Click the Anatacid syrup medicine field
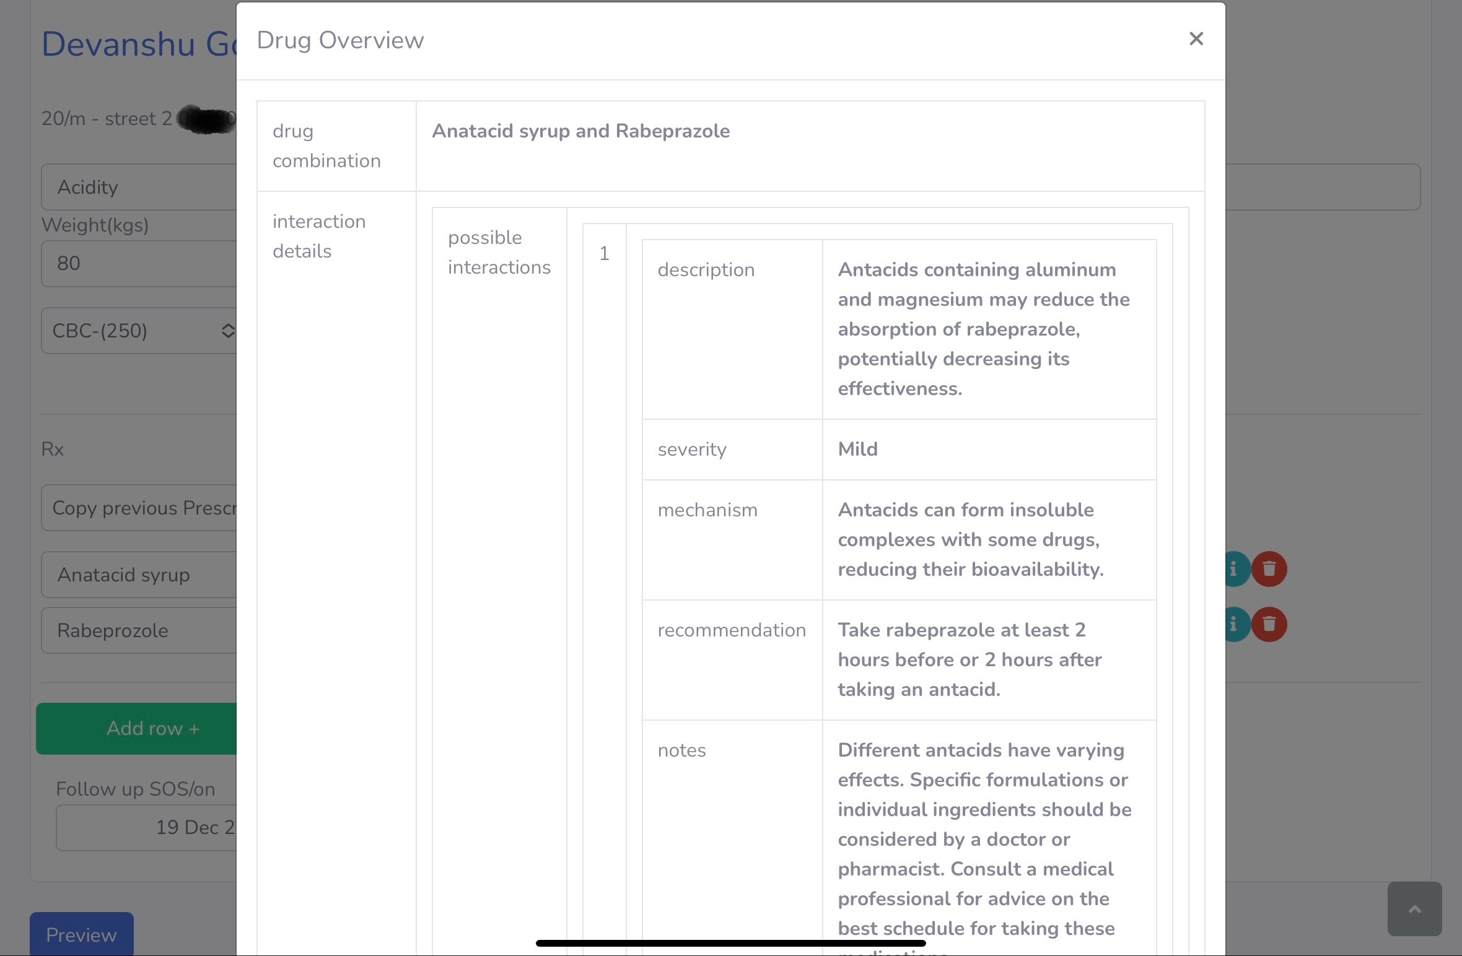Viewport: 1462px width, 956px height. (139, 575)
